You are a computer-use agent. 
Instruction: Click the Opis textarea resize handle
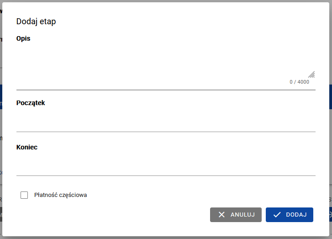point(311,74)
